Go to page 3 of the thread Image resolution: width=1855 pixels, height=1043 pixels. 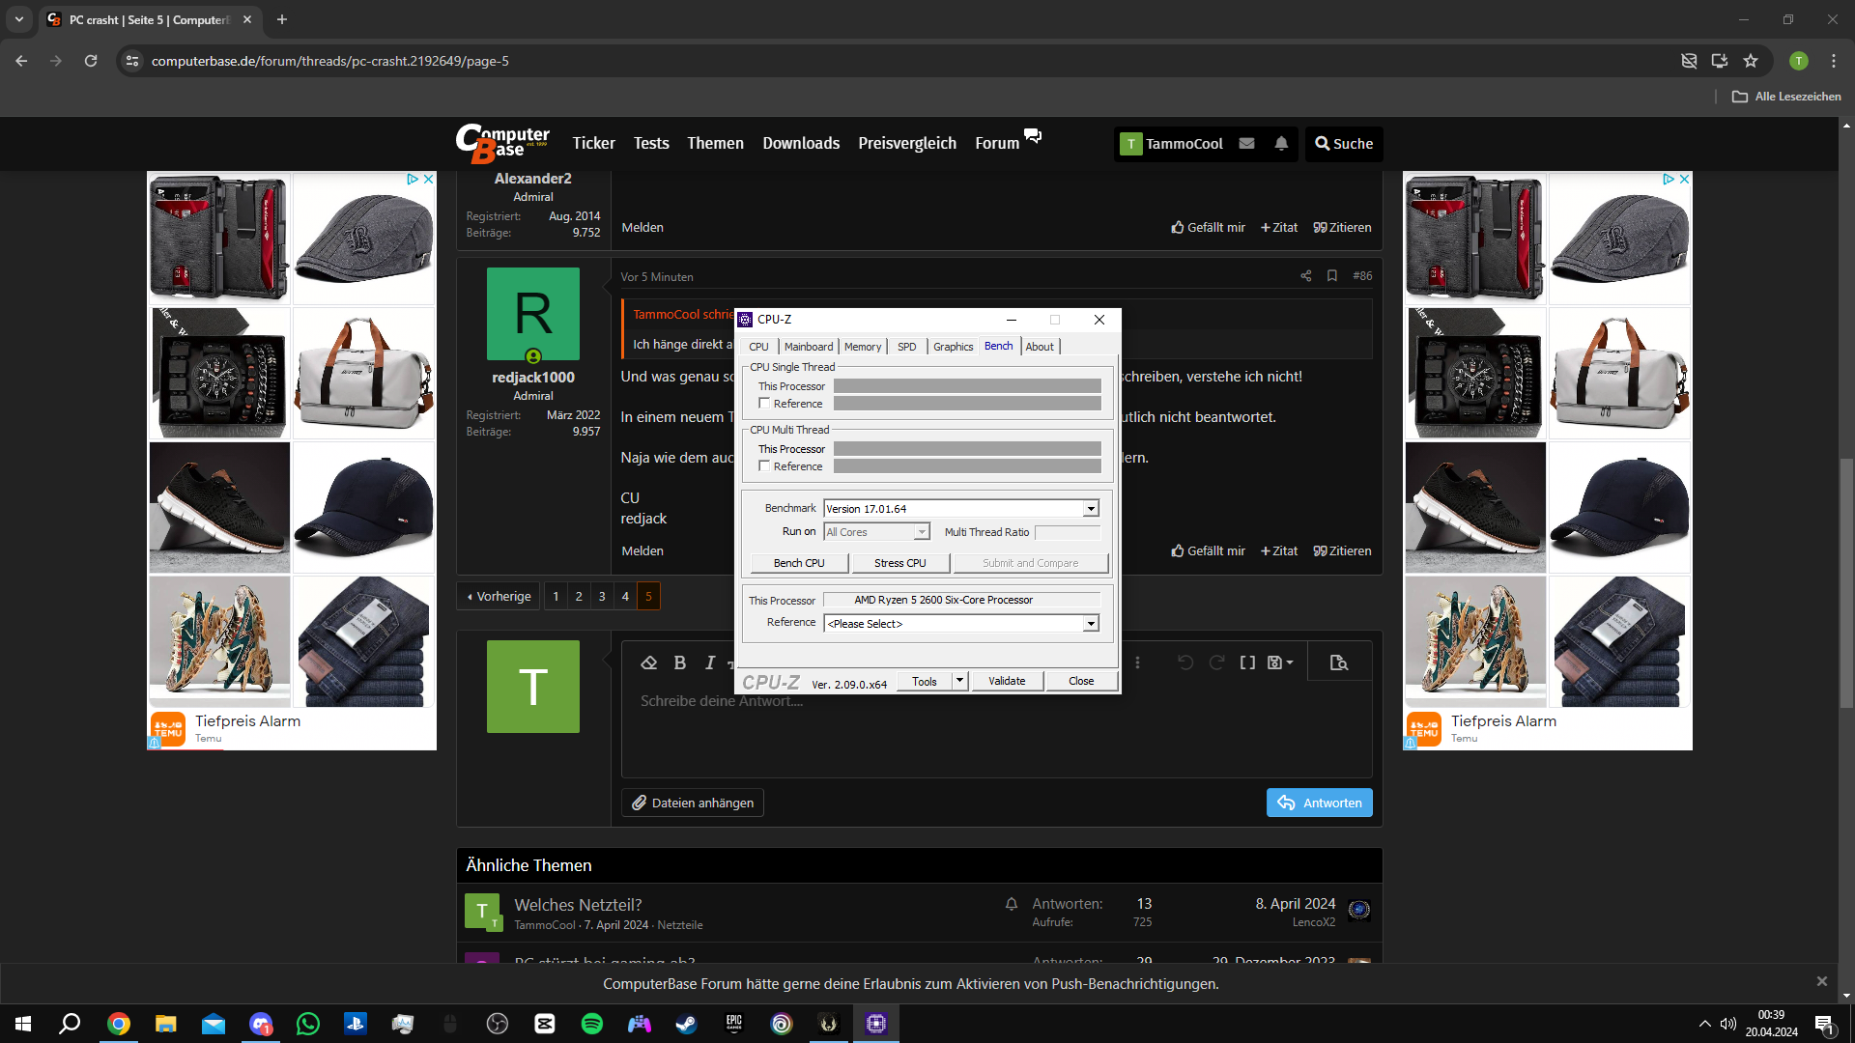(602, 597)
